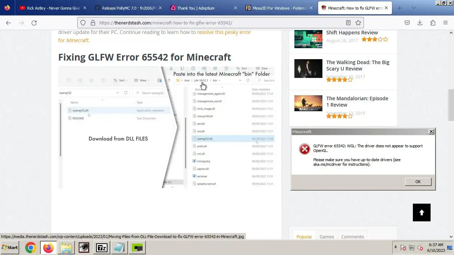Open the green-black icon taskbar app
This screenshot has width=454, height=255.
pos(137,248)
